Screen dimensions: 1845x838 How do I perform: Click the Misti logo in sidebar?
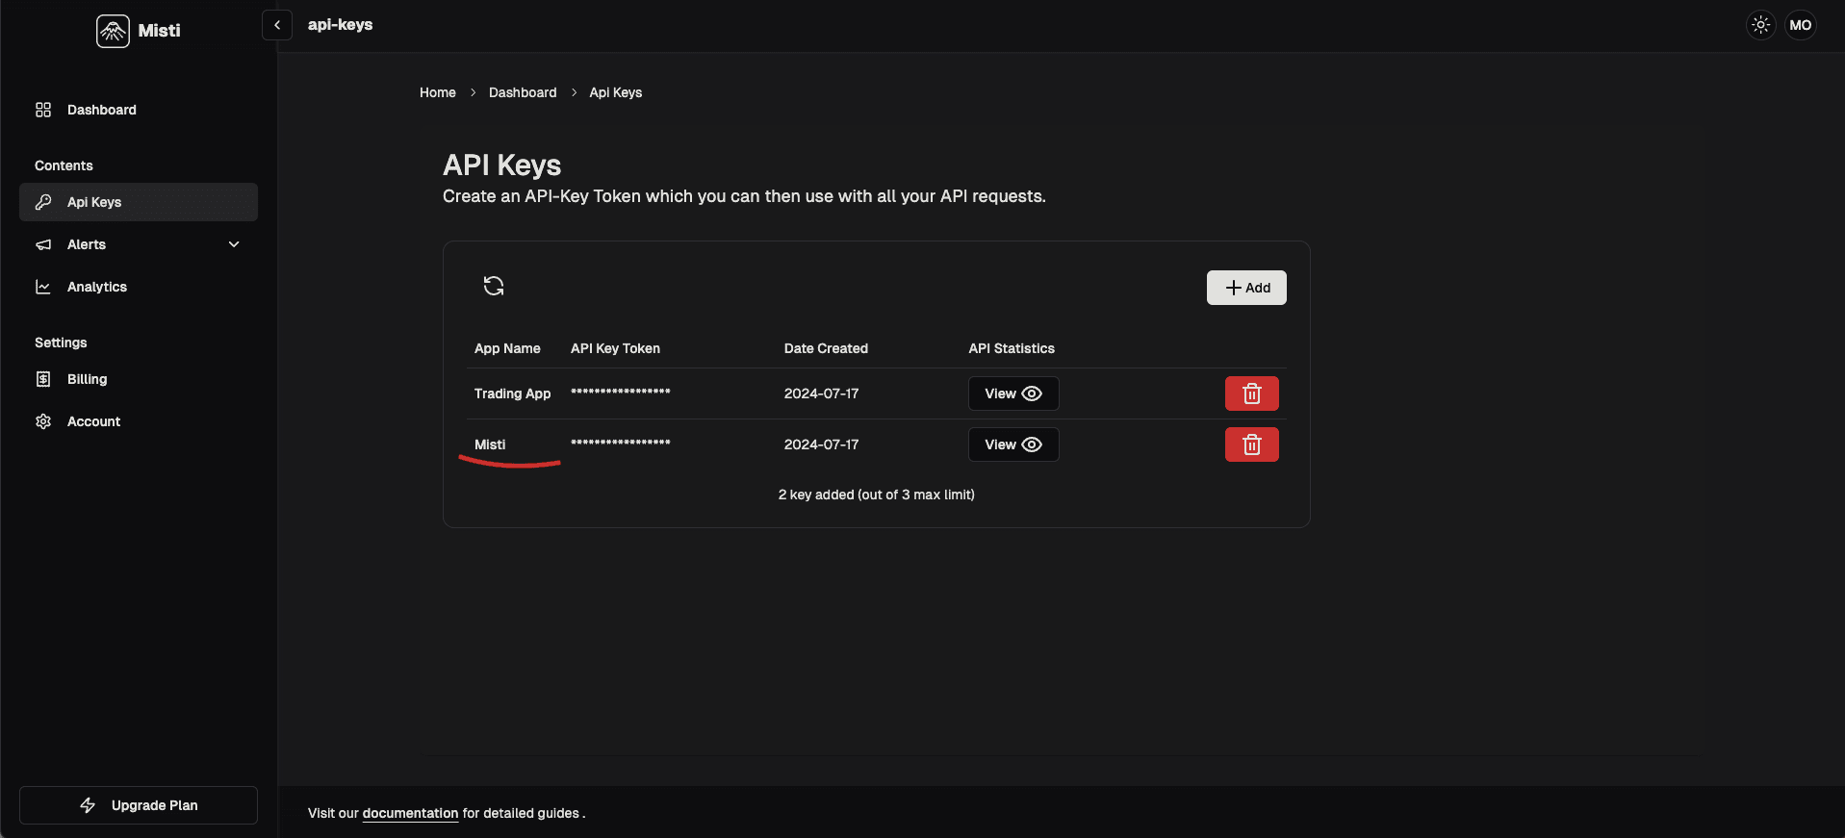click(139, 31)
